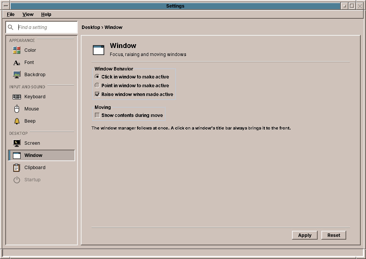Click the Startup label in sidebar

[x=32, y=180]
